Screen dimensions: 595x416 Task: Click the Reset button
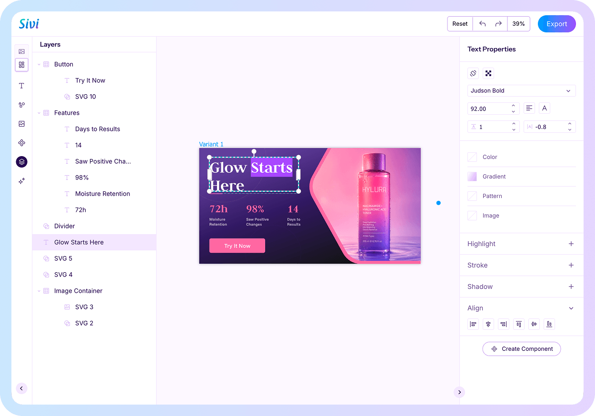pyautogui.click(x=460, y=24)
